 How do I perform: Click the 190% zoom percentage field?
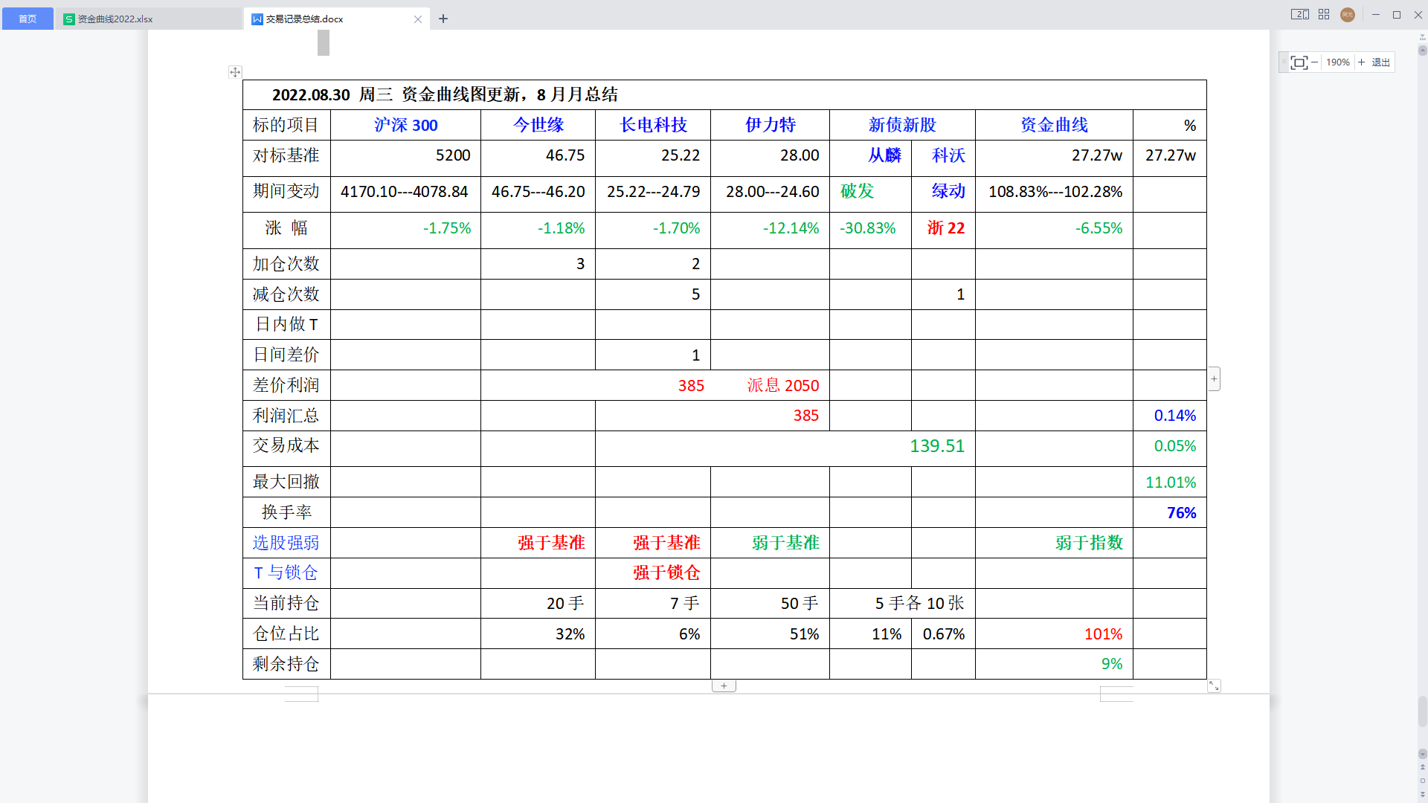pos(1337,62)
